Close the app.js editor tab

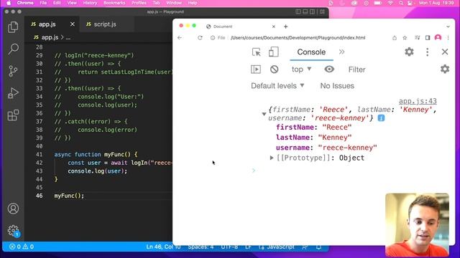click(x=73, y=24)
